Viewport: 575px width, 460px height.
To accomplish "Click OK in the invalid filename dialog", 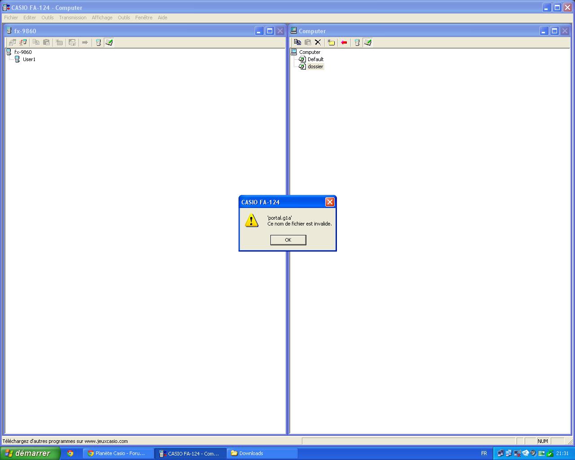I will pos(288,240).
